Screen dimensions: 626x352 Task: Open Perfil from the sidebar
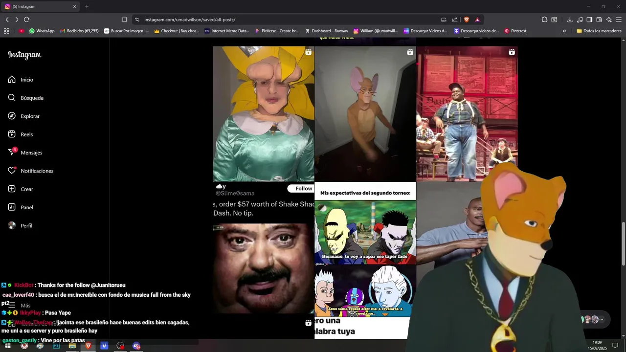coord(20,225)
